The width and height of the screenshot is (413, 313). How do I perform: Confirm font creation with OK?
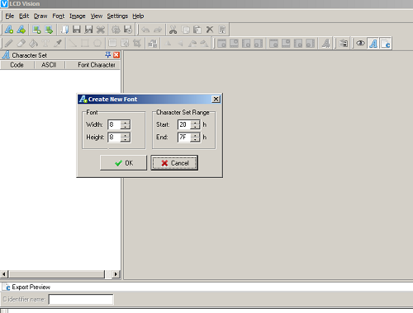coord(123,163)
